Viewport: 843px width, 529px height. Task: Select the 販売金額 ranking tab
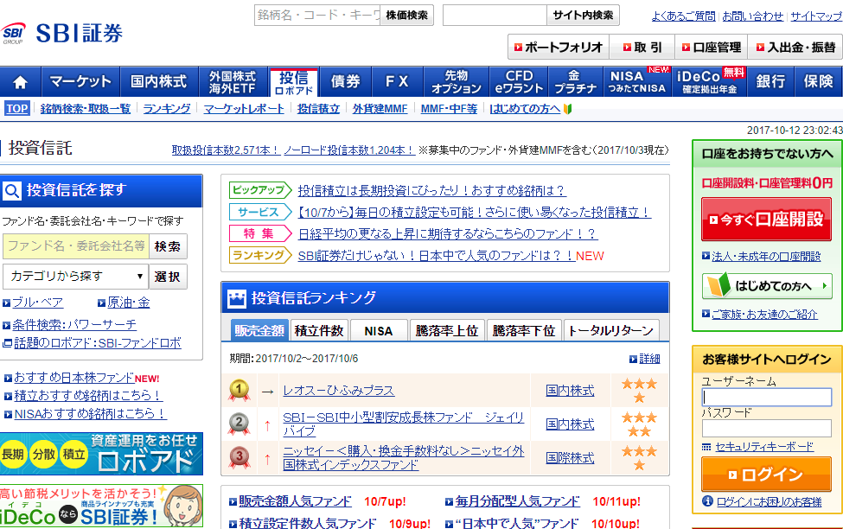tap(259, 330)
